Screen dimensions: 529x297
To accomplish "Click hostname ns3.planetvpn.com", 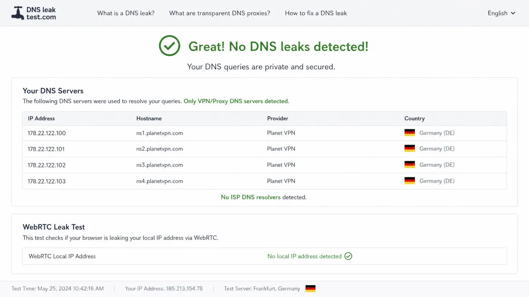I will point(160,165).
